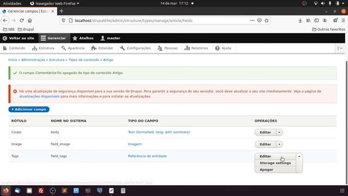Collapse the Tags operations dropdown arrow

click(299, 156)
